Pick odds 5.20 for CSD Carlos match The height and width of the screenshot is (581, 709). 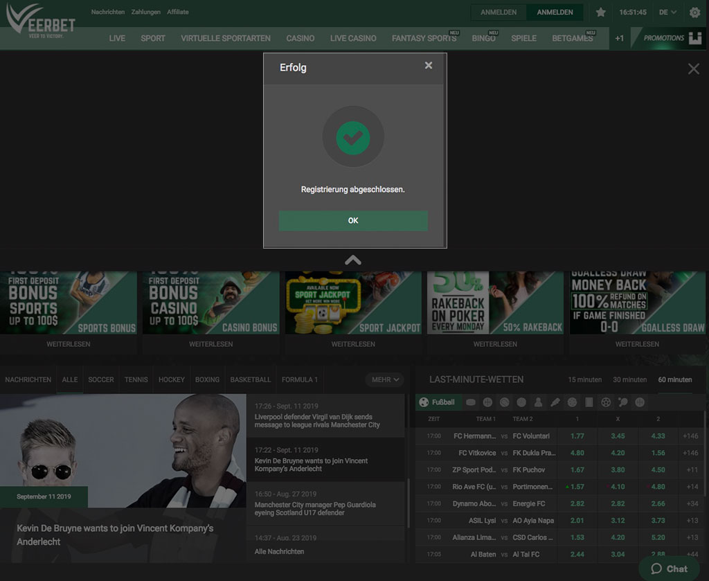click(x=658, y=537)
